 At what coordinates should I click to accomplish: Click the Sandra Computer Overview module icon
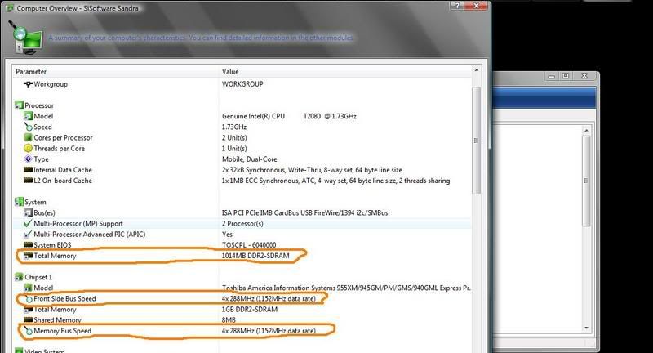point(26,37)
